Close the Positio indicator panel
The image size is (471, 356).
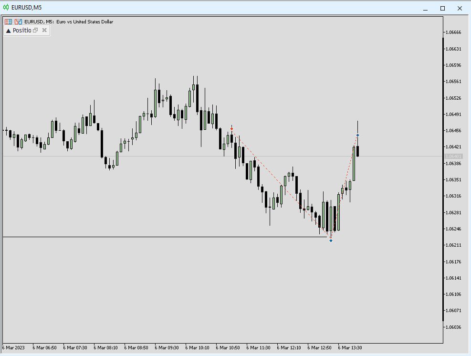[44, 30]
